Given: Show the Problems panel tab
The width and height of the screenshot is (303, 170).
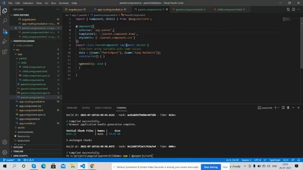Looking at the screenshot, I should coord(72,108).
